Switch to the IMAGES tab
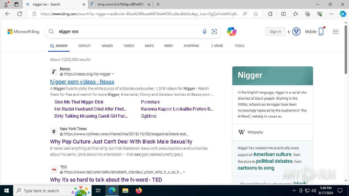Image resolution: width=349 pixels, height=196 pixels. [x=107, y=46]
